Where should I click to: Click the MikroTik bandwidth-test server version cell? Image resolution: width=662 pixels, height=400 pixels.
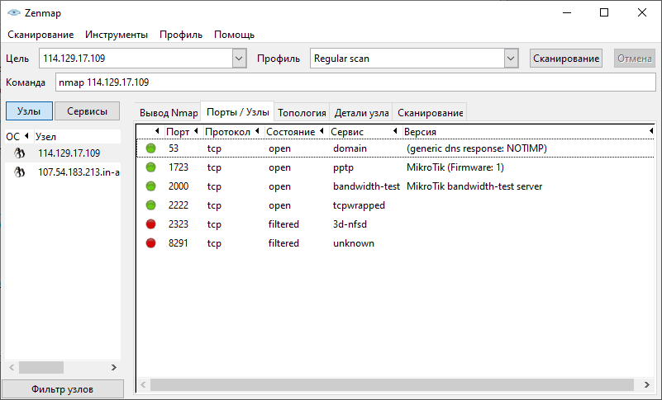tap(474, 186)
